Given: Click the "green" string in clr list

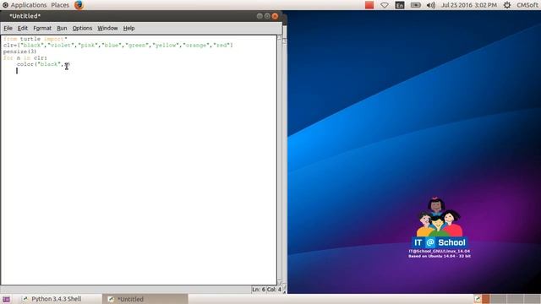Looking at the screenshot, I should tap(137, 45).
